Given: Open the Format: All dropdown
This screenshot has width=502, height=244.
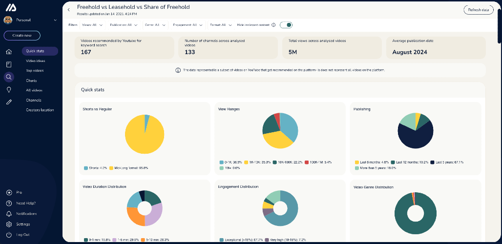Looking at the screenshot, I should click(221, 25).
